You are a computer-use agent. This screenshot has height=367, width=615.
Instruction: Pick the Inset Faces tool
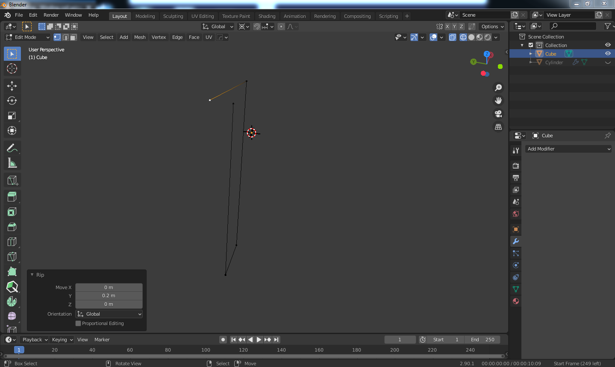point(12,212)
